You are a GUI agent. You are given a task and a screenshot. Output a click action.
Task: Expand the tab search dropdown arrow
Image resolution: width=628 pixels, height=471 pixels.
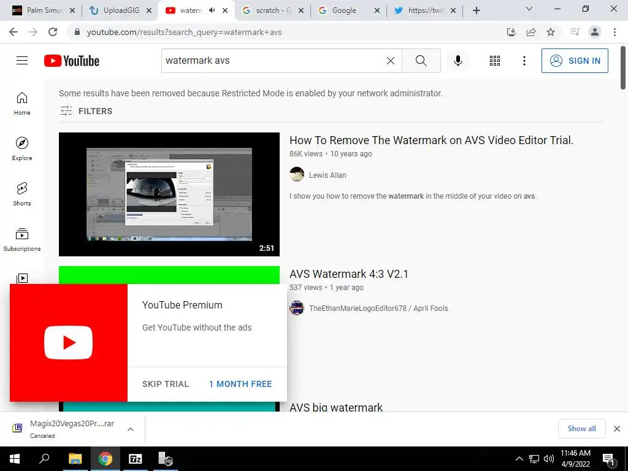[529, 9]
